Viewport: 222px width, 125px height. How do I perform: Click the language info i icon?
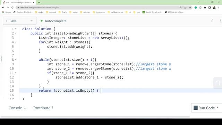pos(7,21)
